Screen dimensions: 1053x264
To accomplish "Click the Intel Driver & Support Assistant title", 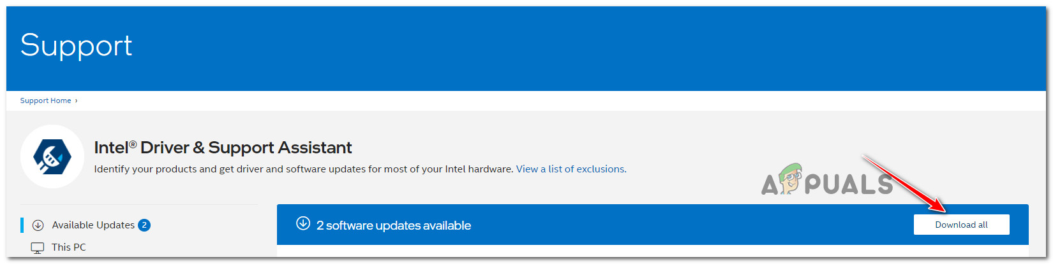I will click(x=223, y=148).
